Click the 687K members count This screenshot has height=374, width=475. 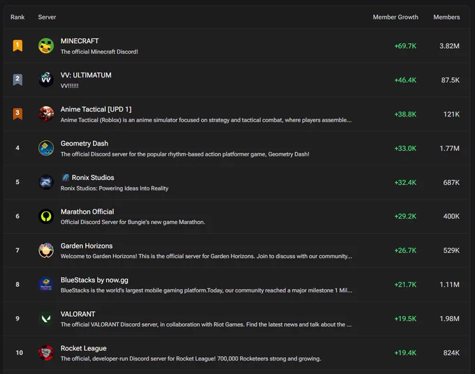(x=451, y=182)
